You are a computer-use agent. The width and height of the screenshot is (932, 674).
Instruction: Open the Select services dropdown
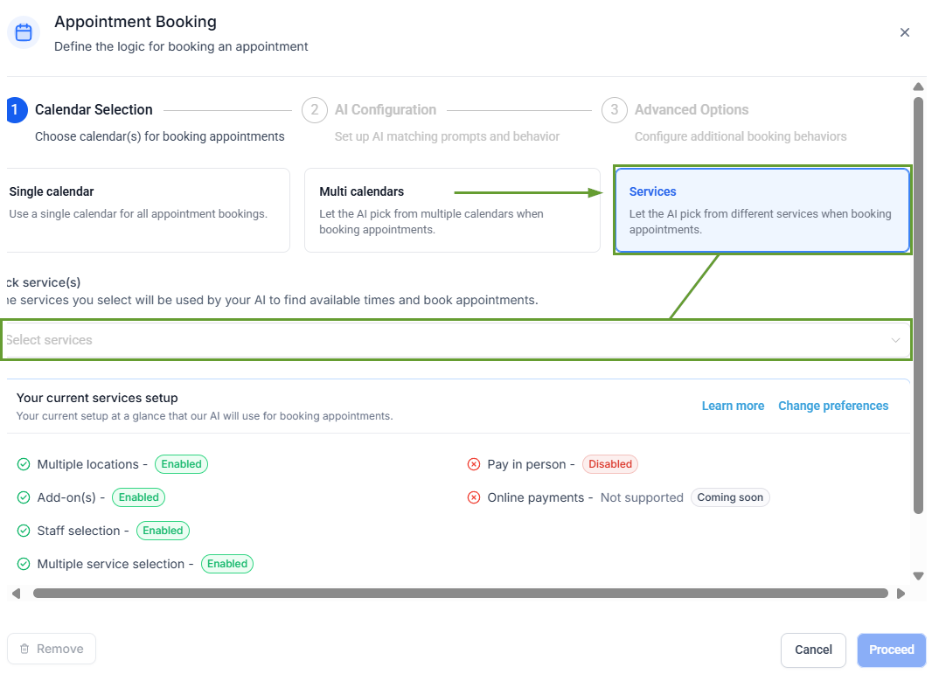pos(437,340)
